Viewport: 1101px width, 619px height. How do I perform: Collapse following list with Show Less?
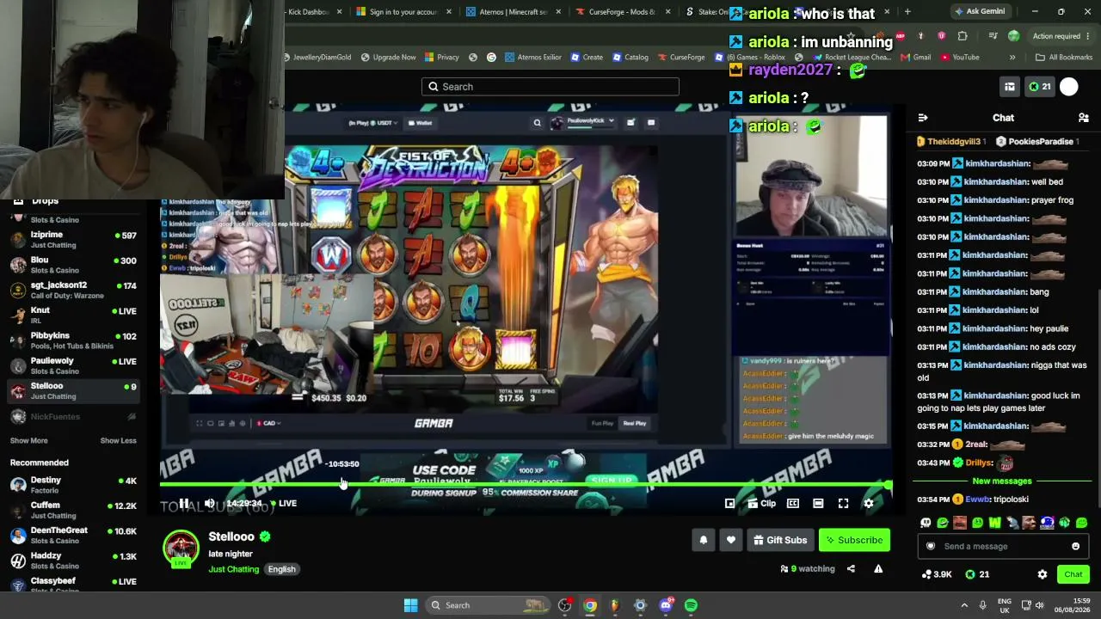[x=118, y=441]
